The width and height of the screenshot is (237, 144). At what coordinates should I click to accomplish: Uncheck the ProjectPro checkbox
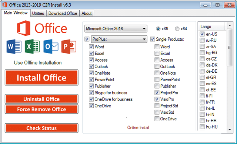pyautogui.click(x=157, y=93)
